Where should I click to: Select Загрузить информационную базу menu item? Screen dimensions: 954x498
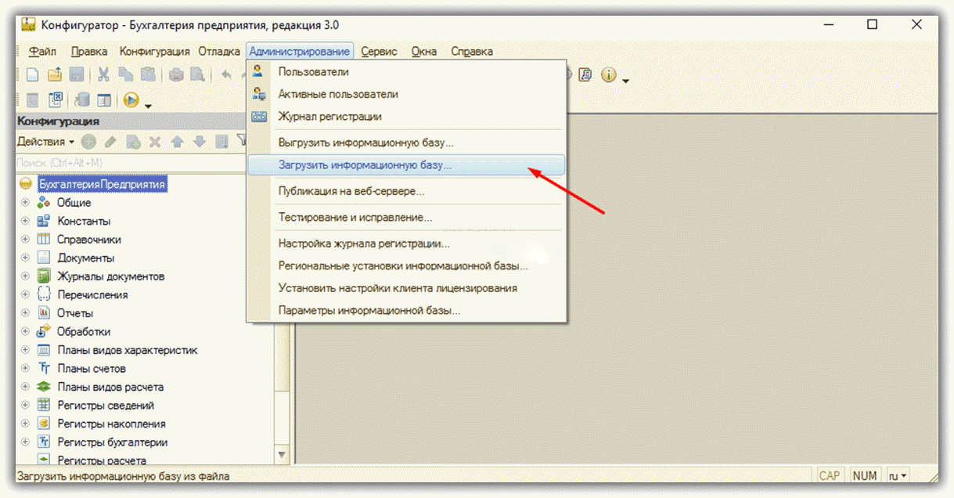[365, 165]
